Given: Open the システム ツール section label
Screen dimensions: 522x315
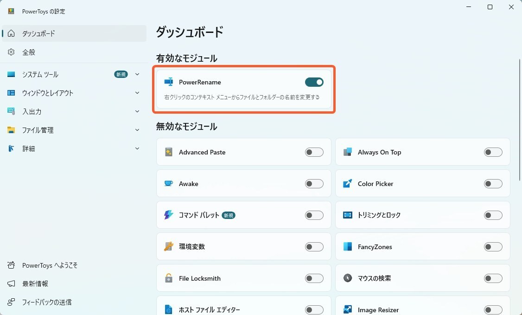Looking at the screenshot, I should pyautogui.click(x=40, y=74).
